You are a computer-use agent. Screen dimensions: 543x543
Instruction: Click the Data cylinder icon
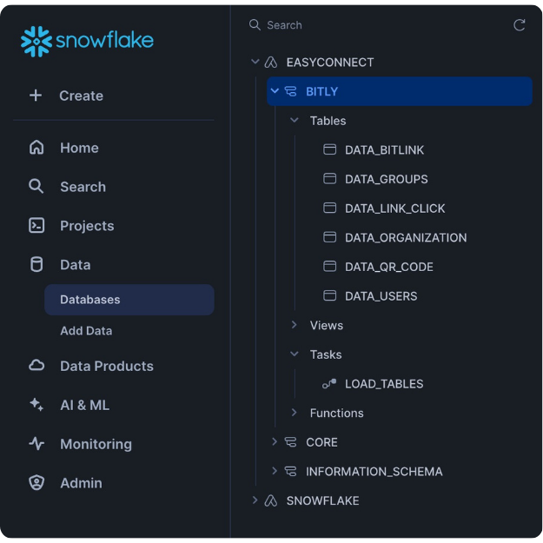point(36,265)
